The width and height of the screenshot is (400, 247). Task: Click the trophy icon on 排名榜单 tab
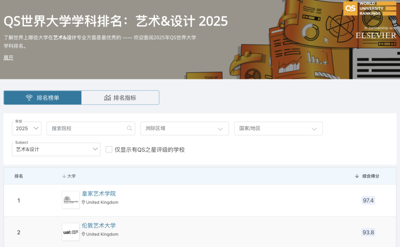(29, 98)
